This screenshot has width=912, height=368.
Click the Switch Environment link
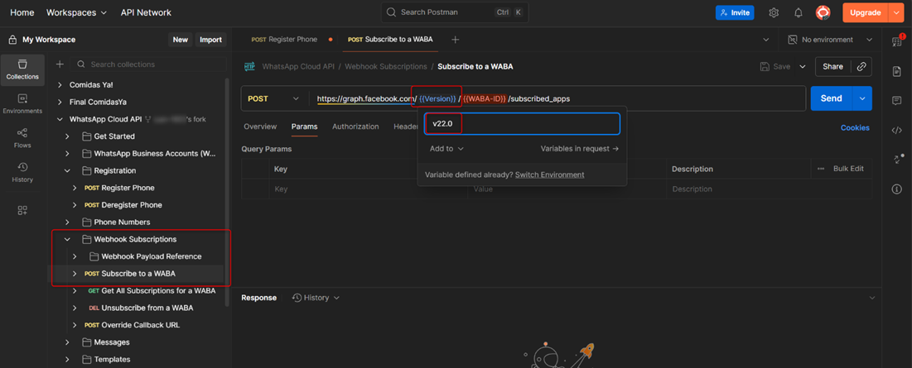pos(549,174)
